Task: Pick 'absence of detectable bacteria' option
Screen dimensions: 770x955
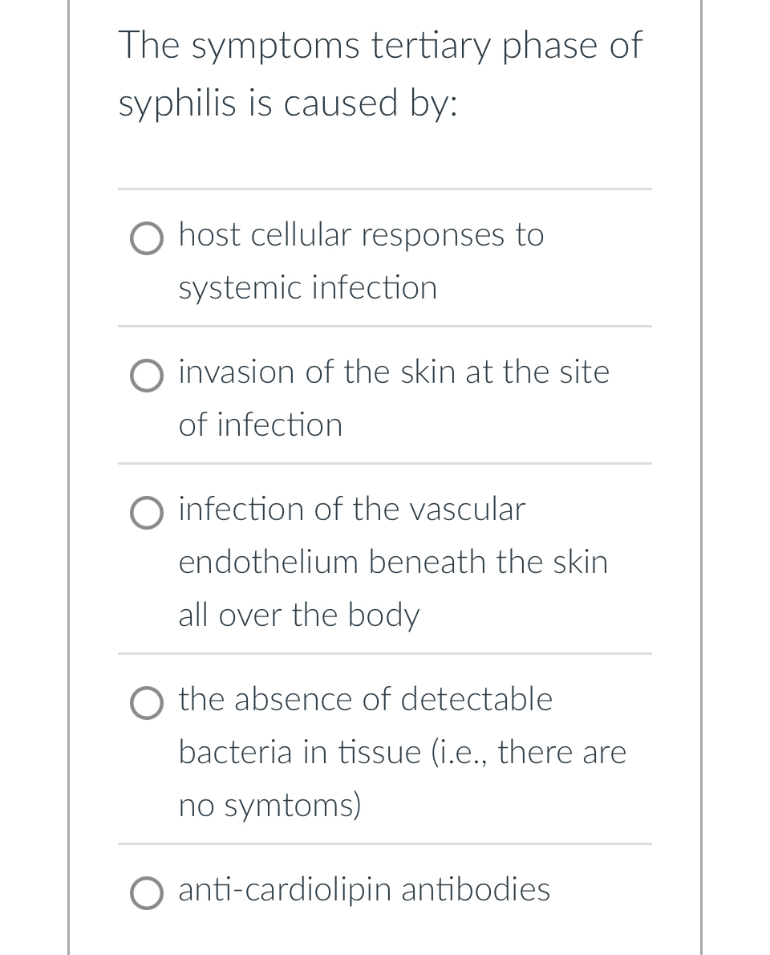Action: pyautogui.click(x=147, y=703)
